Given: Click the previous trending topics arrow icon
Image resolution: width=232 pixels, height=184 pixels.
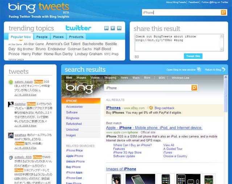Looking at the screenshot, I should (x=106, y=28).
